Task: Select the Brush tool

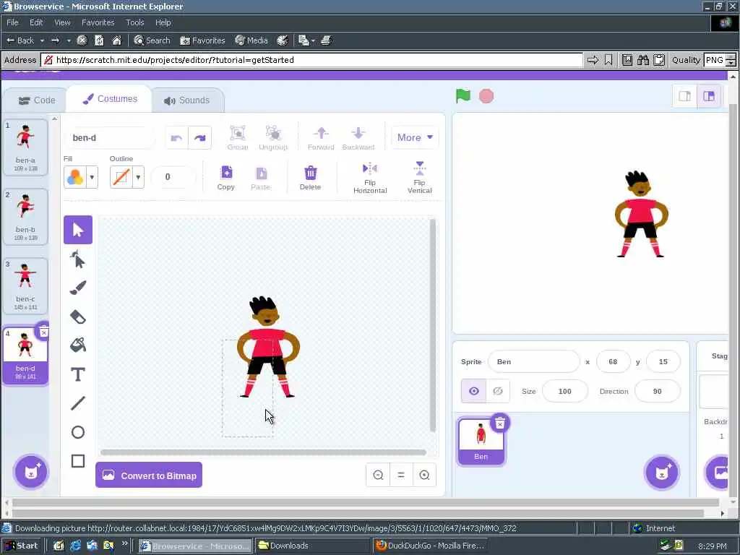Action: 78,288
